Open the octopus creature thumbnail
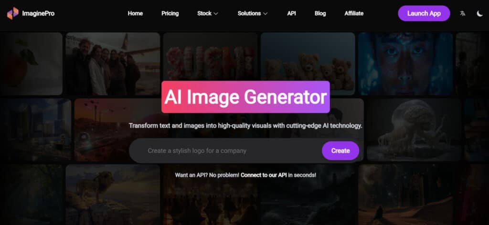Image resolution: width=489 pixels, height=225 pixels. click(x=414, y=130)
